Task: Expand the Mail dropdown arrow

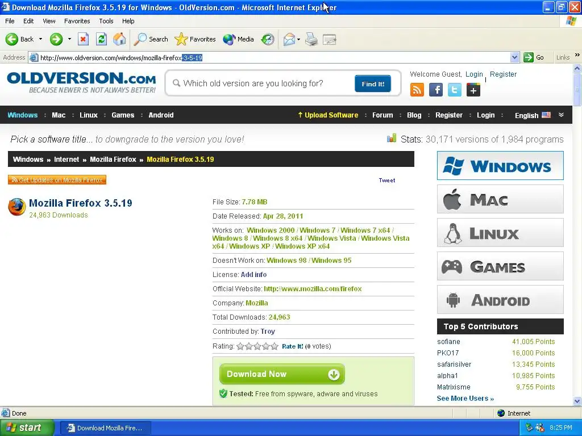Action: [x=298, y=39]
